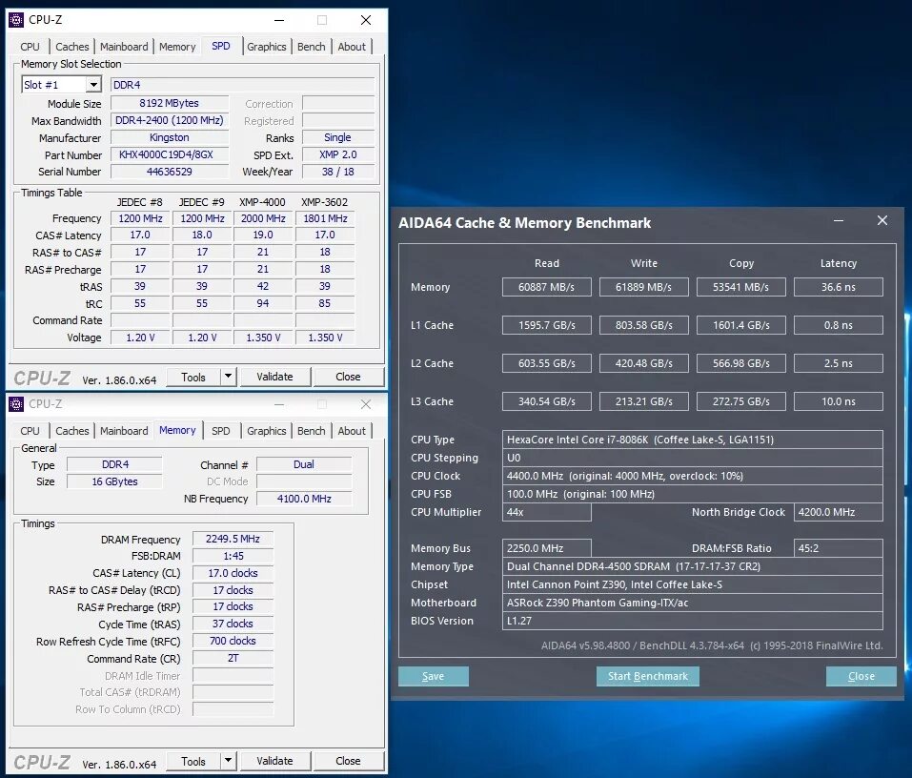912x778 pixels.
Task: Click Row Refresh Cycle Time value 700 clocks
Action: [233, 641]
